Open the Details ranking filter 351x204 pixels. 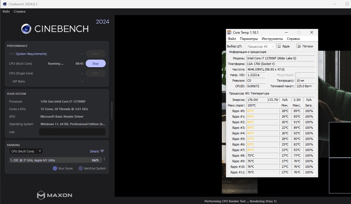[94, 151]
